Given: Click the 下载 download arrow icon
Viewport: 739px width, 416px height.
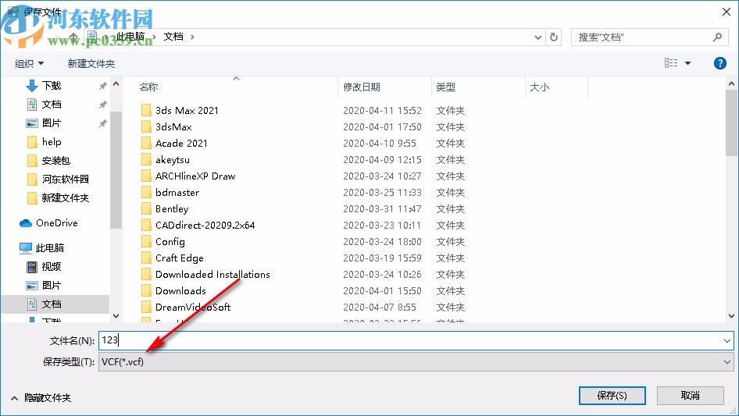Looking at the screenshot, I should 31,86.
